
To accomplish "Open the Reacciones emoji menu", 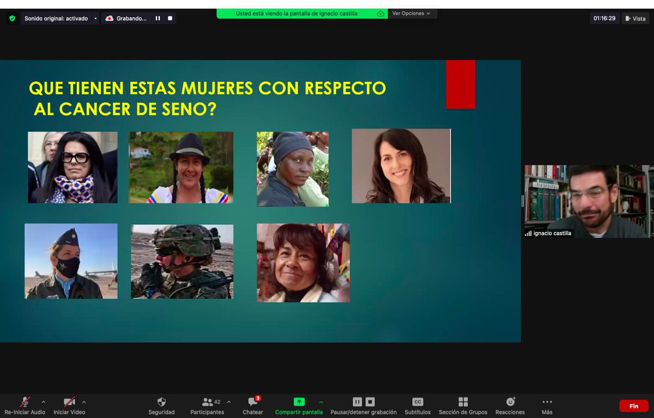I will click(x=510, y=405).
